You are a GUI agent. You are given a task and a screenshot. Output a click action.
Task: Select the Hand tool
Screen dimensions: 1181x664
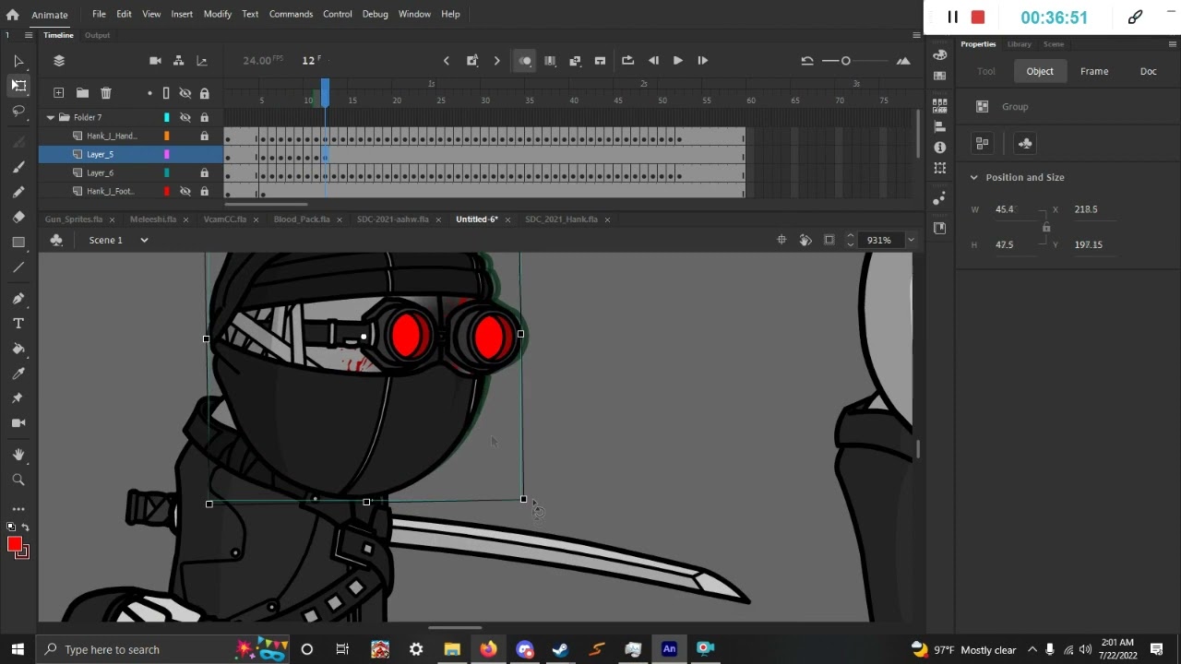18,455
